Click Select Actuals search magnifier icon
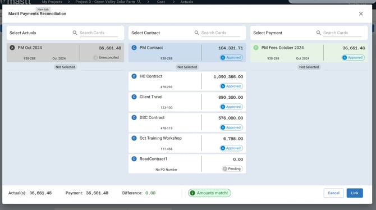The image size is (376, 210). coord(75,33)
